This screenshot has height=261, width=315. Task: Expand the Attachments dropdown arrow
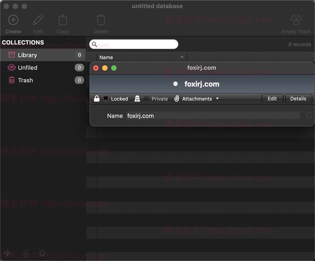217,99
